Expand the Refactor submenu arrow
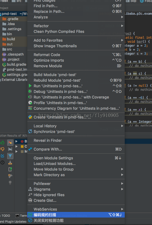 click(122, 26)
